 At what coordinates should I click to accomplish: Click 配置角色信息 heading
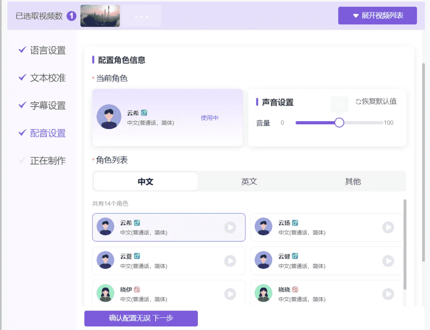[x=121, y=60]
